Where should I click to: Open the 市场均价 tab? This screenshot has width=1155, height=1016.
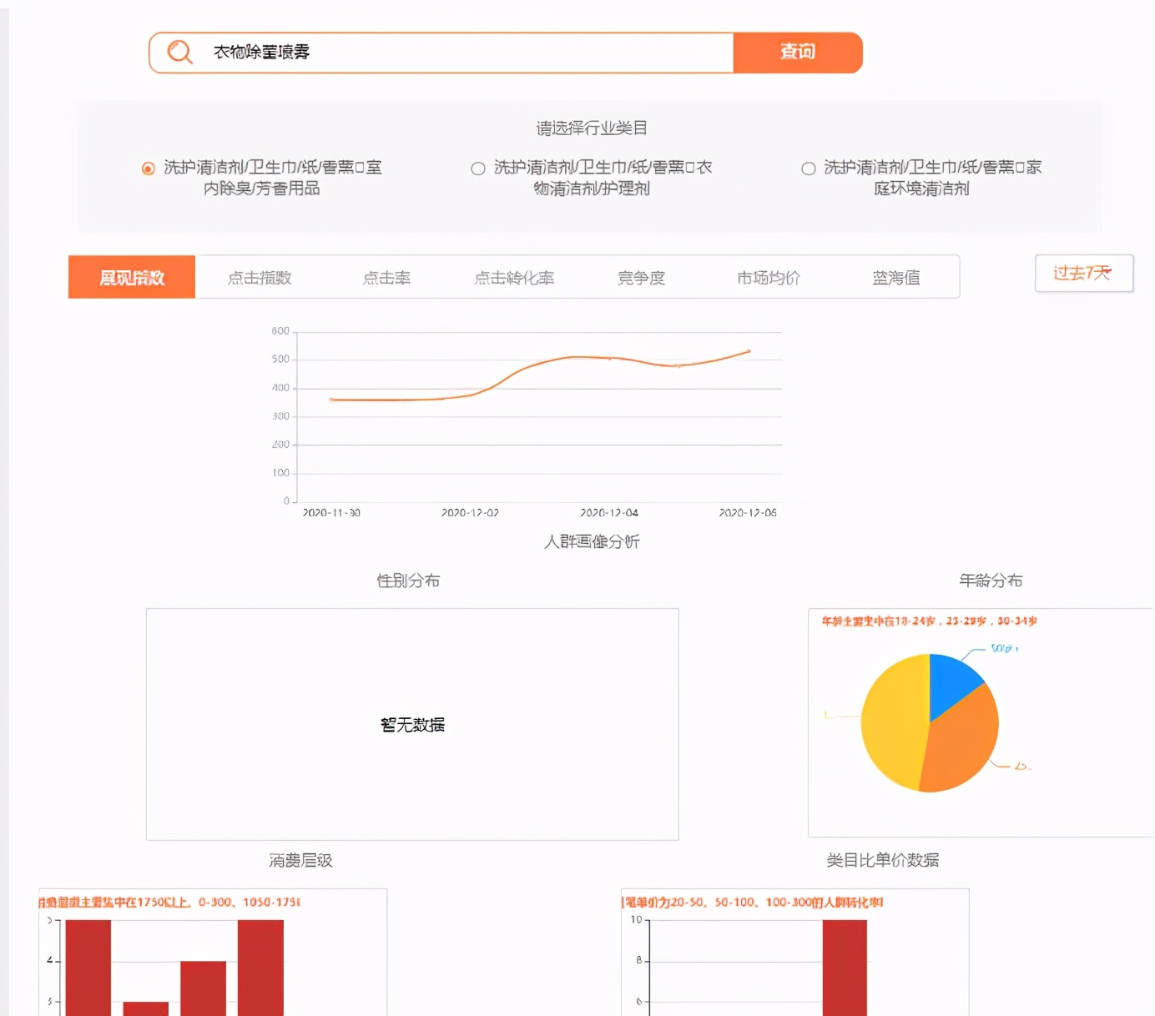click(767, 277)
